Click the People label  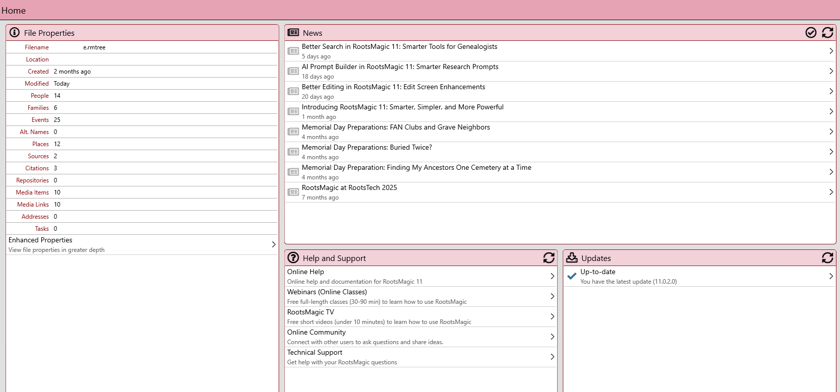[x=40, y=96]
